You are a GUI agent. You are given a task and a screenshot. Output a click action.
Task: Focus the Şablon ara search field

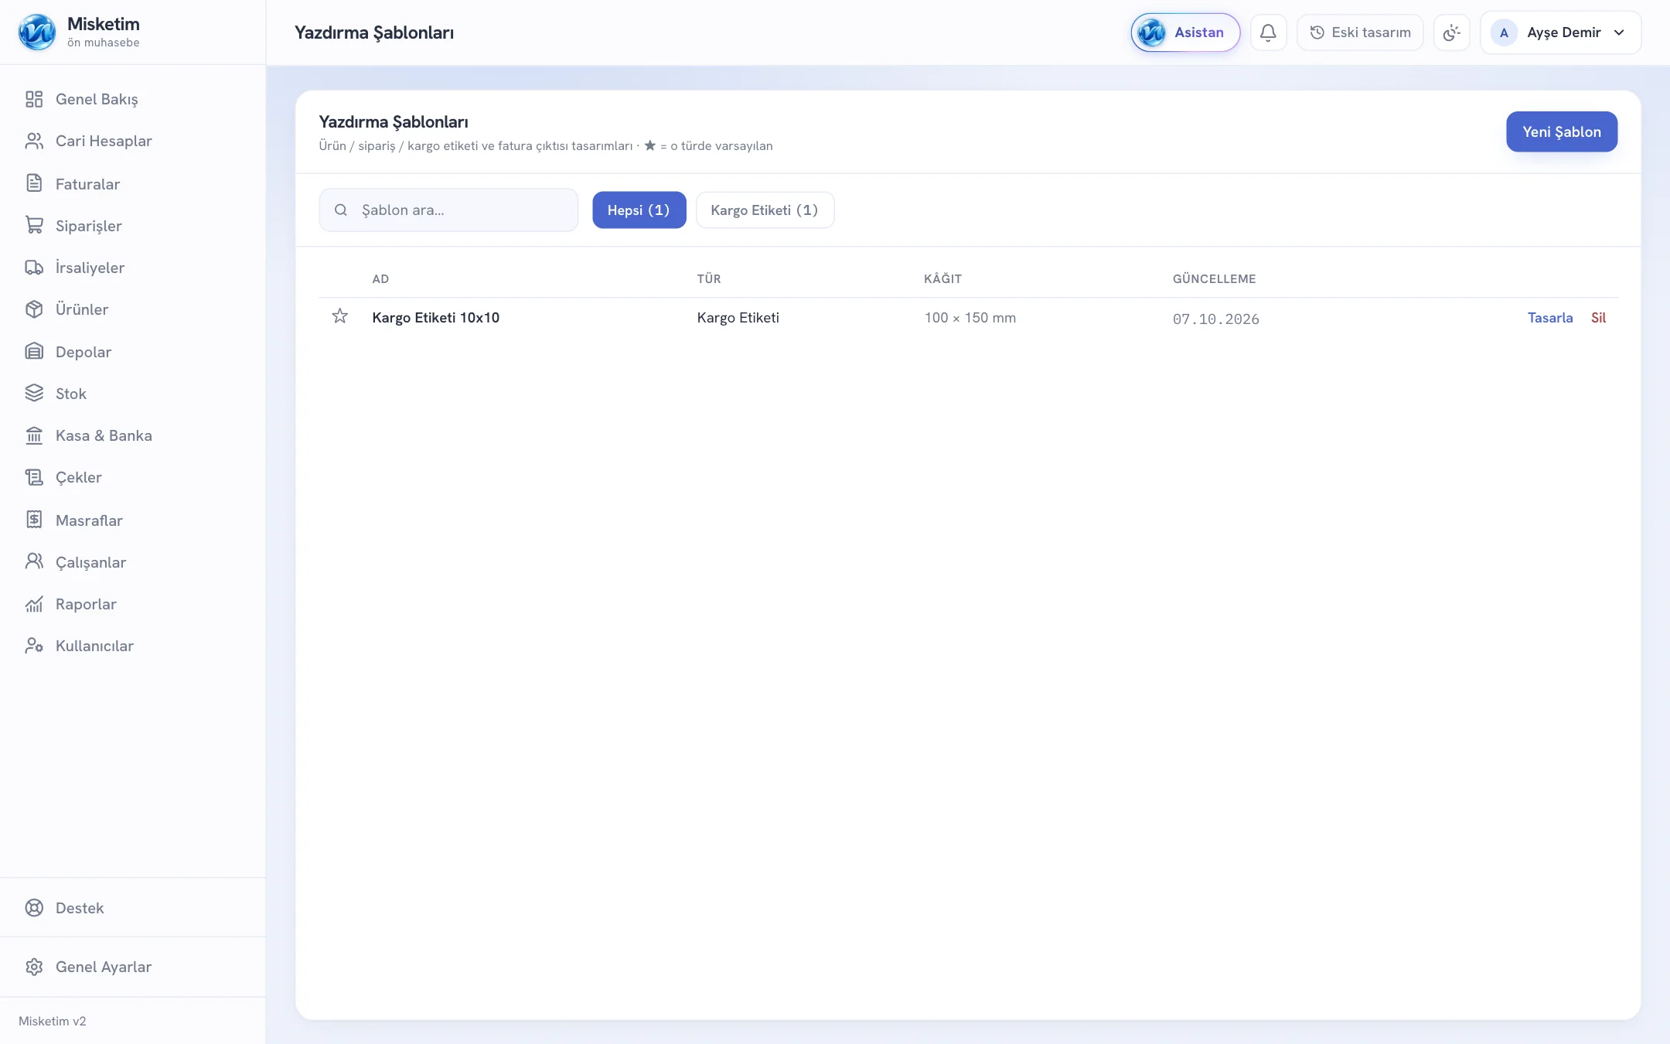(x=448, y=210)
